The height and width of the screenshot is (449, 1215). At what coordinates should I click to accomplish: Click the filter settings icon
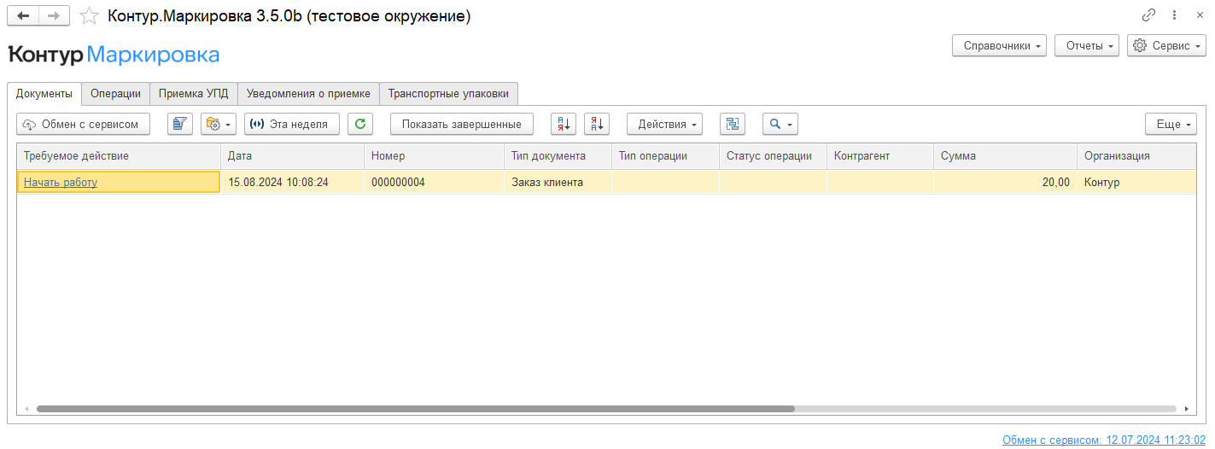[x=180, y=124]
